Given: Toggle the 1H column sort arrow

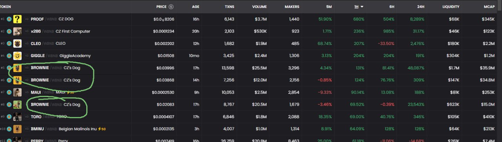Looking at the screenshot, I should coord(362,7).
